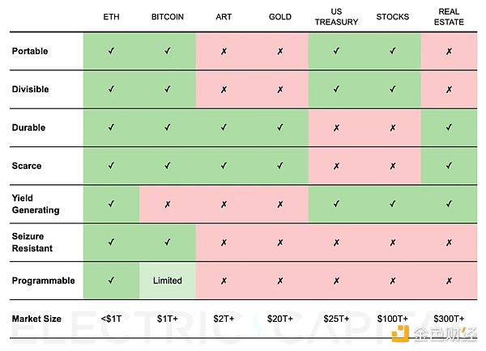
Task: Click the GOLD Durable checkmark
Action: [280, 128]
